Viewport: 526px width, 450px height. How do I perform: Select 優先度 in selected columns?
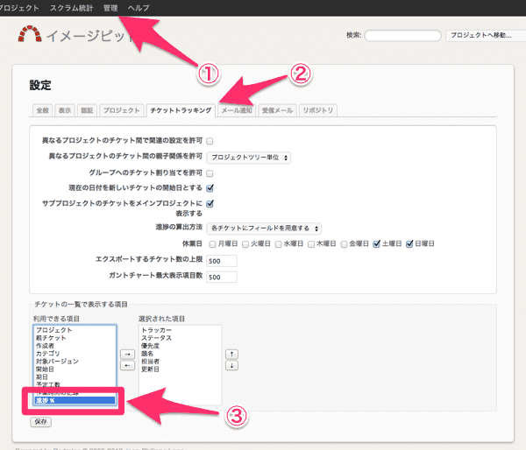[180, 346]
